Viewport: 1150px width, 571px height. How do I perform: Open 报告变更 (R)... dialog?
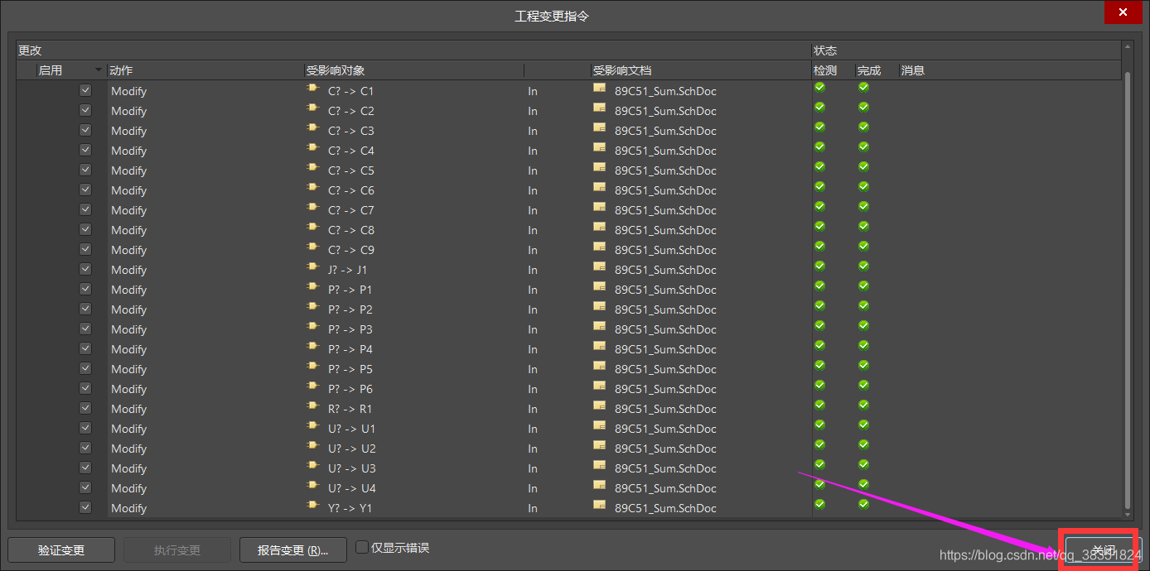[292, 549]
